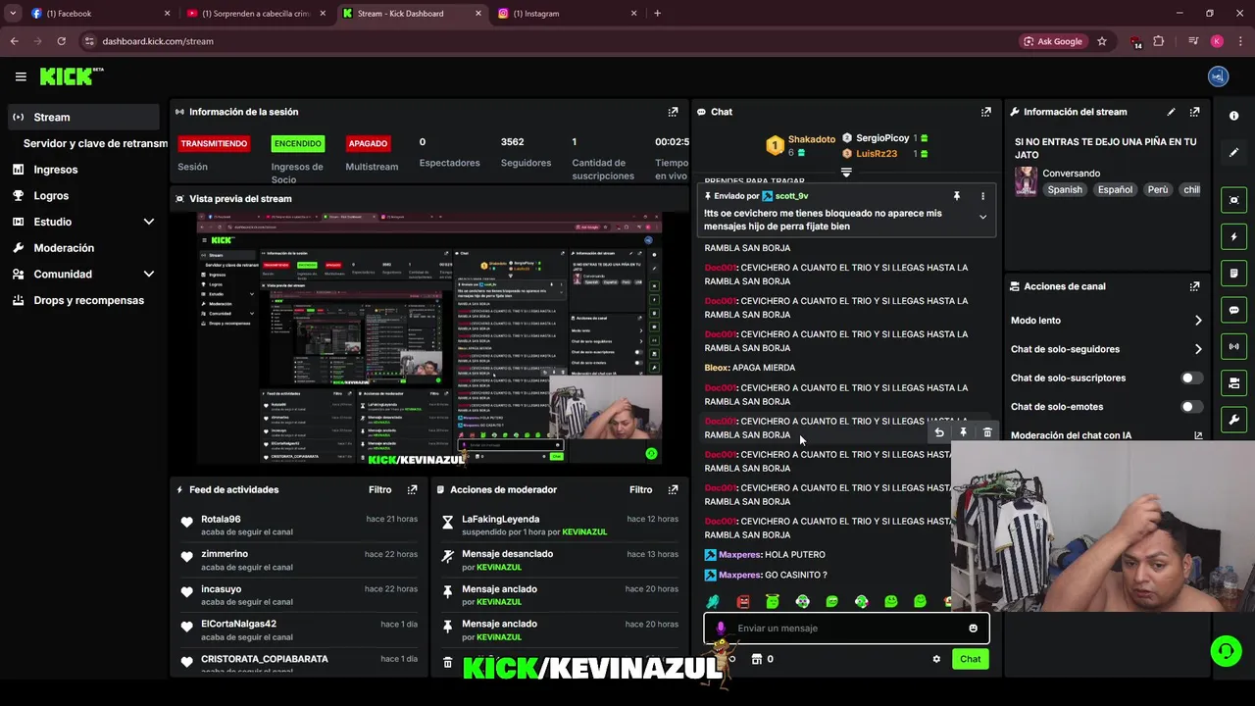Click the Kick logo
This screenshot has height=706, width=1255.
click(71, 76)
